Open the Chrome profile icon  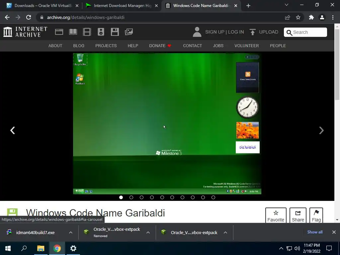point(322,17)
